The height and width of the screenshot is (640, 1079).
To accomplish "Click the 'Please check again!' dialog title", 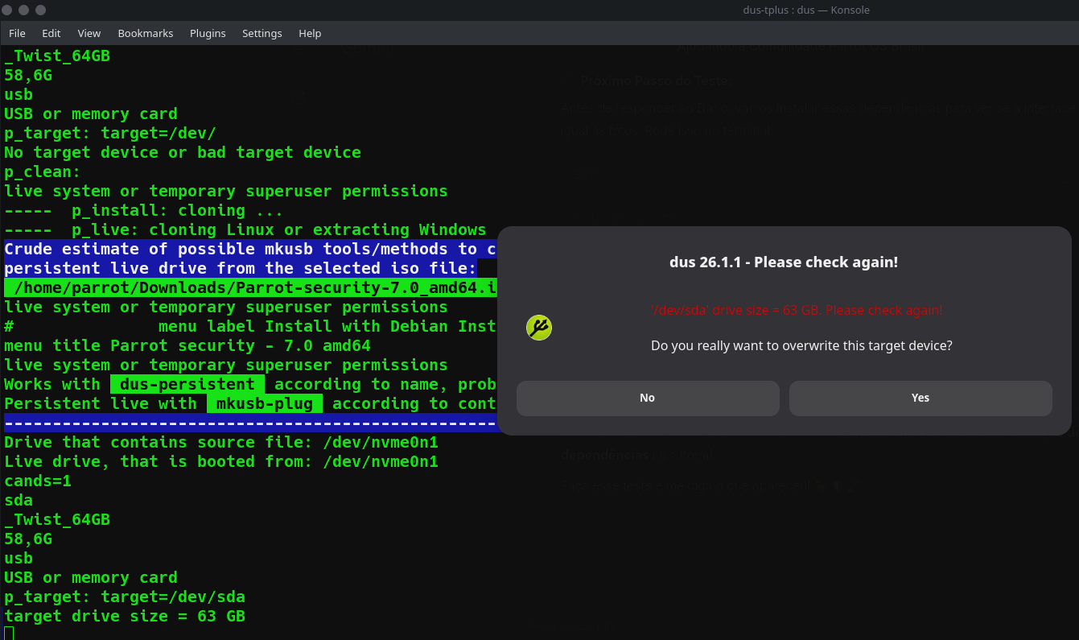I will click(x=784, y=262).
